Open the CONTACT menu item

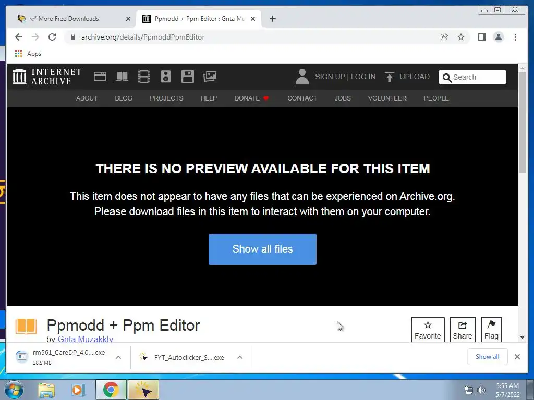302,98
